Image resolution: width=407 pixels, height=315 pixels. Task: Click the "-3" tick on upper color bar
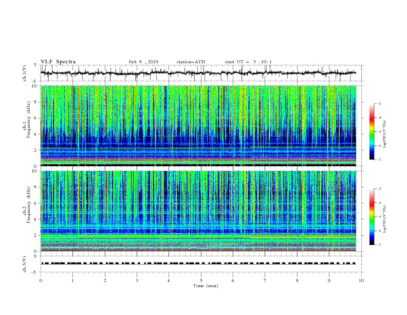coord(379,103)
